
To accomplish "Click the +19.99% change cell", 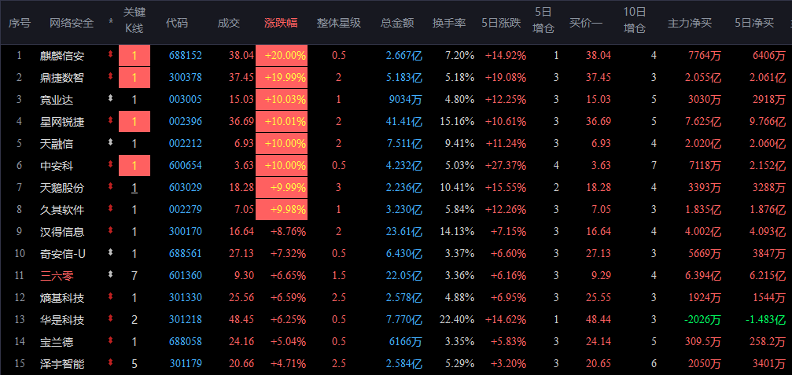I will click(x=282, y=78).
